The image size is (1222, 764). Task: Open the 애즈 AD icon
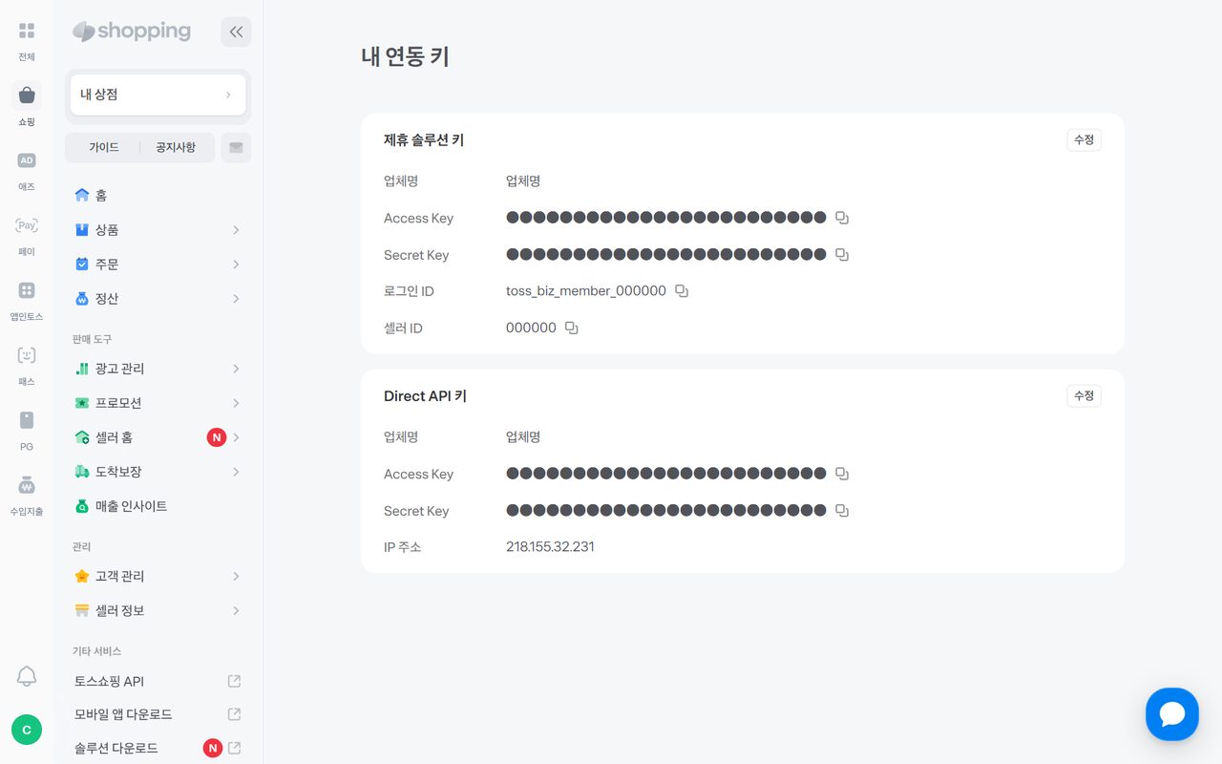point(27,160)
